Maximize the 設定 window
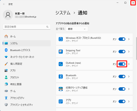This screenshot has height=111, width=137. pos(125,3)
